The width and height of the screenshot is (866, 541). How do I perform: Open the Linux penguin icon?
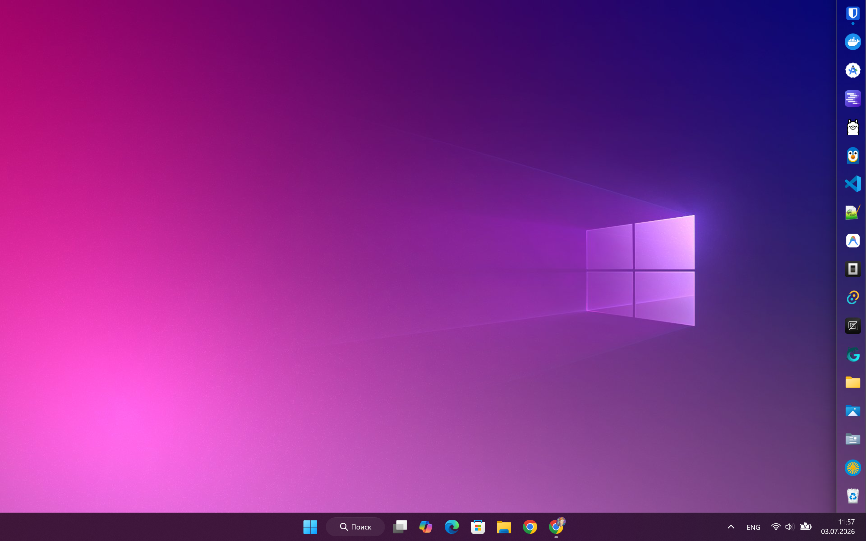(853, 155)
